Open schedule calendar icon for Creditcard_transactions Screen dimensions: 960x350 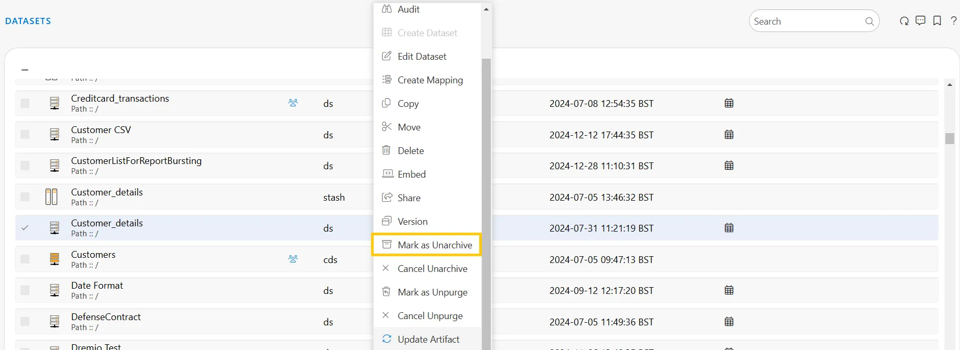[x=729, y=103]
